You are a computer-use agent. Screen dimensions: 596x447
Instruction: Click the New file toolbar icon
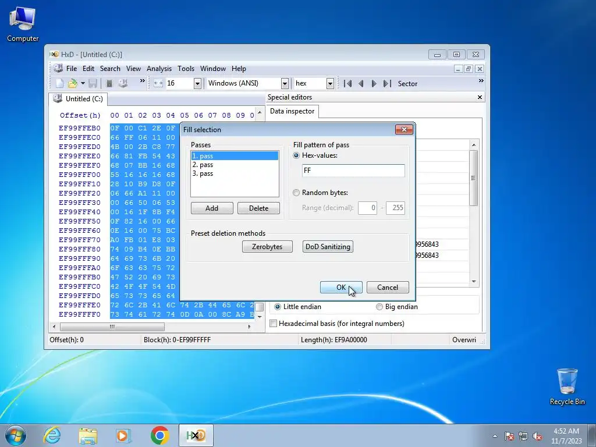click(x=60, y=83)
